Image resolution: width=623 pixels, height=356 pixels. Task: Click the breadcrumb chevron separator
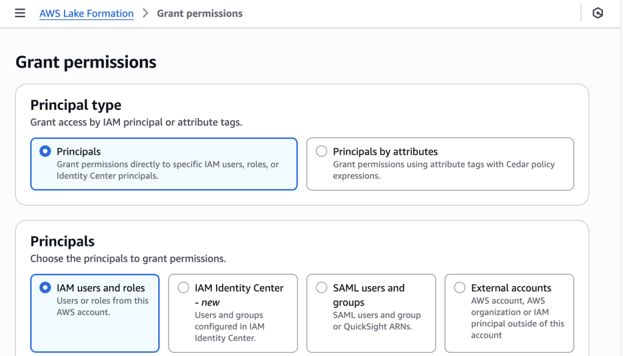(145, 13)
